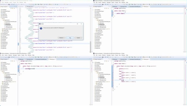
Task: Confirm deletion with OK in Delete dialog
Action: (x=70, y=38)
